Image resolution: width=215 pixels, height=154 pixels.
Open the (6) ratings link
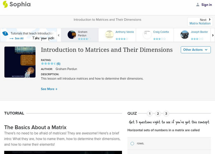tap(58, 64)
